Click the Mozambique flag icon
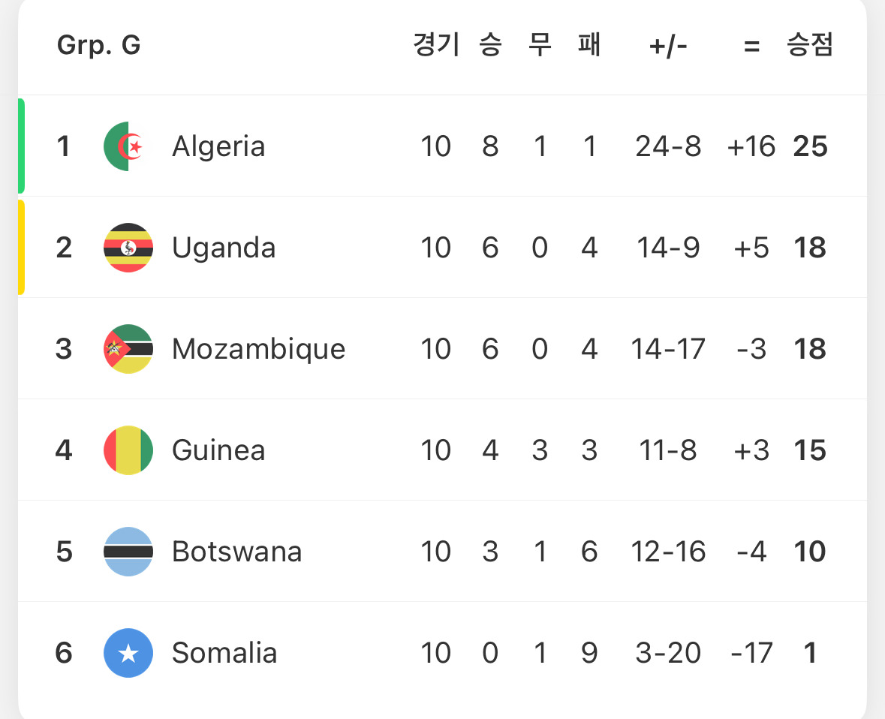Image resolution: width=885 pixels, height=719 pixels. pos(128,349)
